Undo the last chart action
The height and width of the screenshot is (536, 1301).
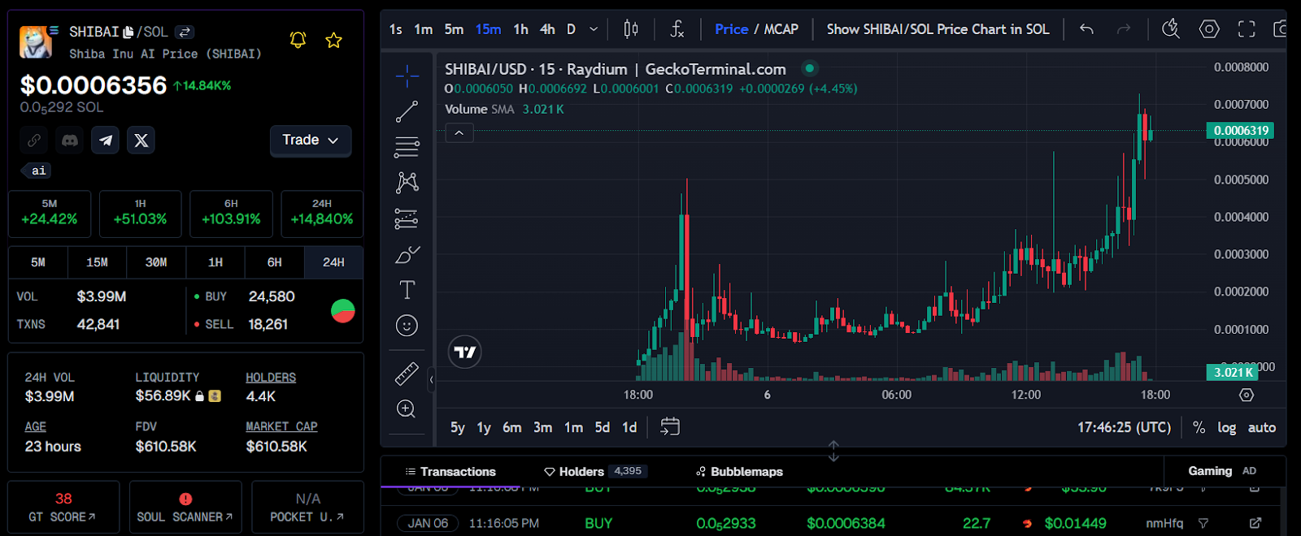1086,29
